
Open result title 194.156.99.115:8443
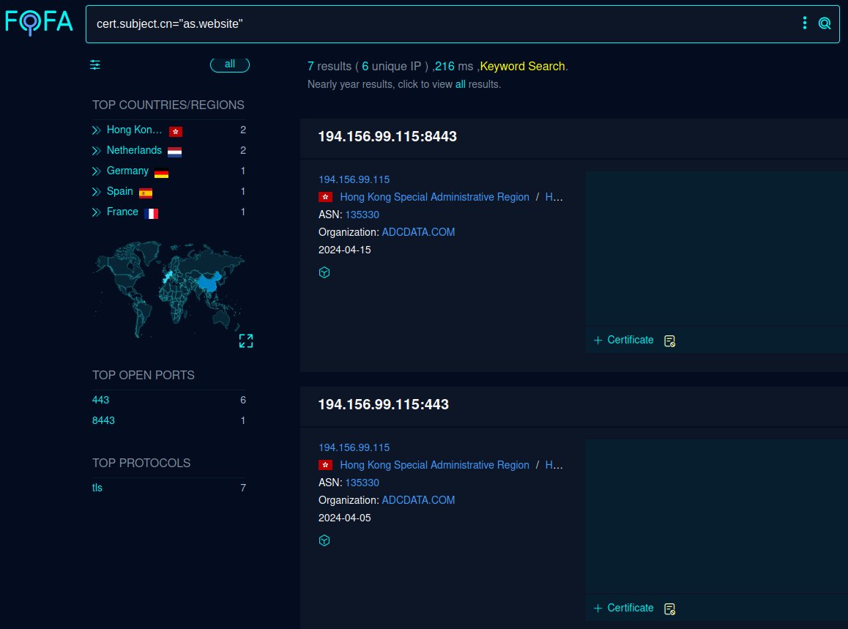pyautogui.click(x=387, y=136)
